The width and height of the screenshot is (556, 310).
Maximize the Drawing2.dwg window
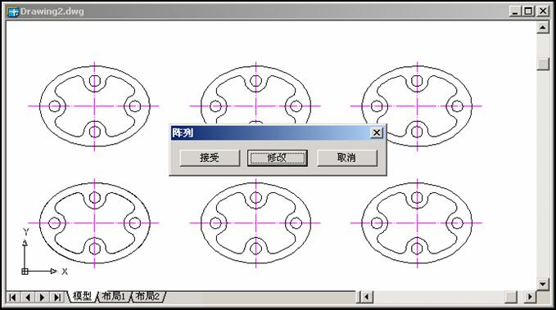[x=528, y=11]
